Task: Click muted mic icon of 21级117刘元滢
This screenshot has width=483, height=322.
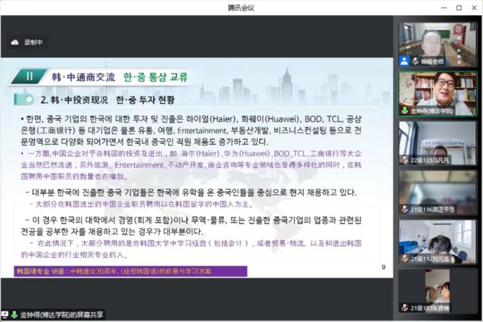Action: [x=404, y=258]
